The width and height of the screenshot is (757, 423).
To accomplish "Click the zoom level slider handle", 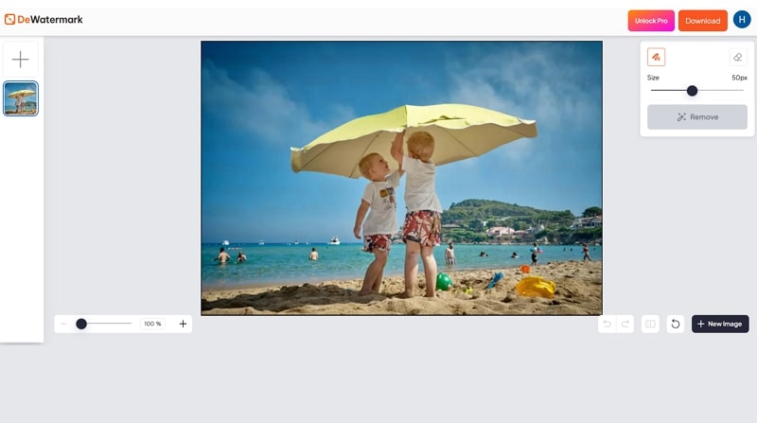I will tap(81, 324).
